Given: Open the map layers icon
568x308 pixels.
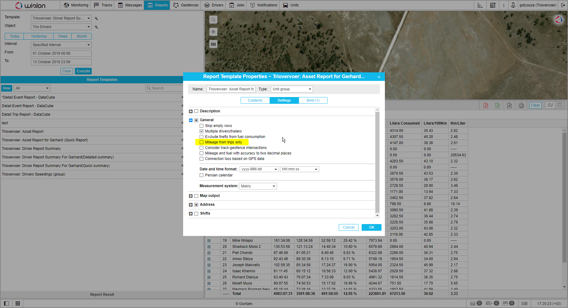Looking at the screenshot, I should coord(213,44).
